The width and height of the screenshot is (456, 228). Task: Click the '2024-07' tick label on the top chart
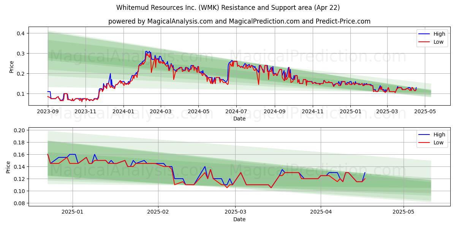236,112
